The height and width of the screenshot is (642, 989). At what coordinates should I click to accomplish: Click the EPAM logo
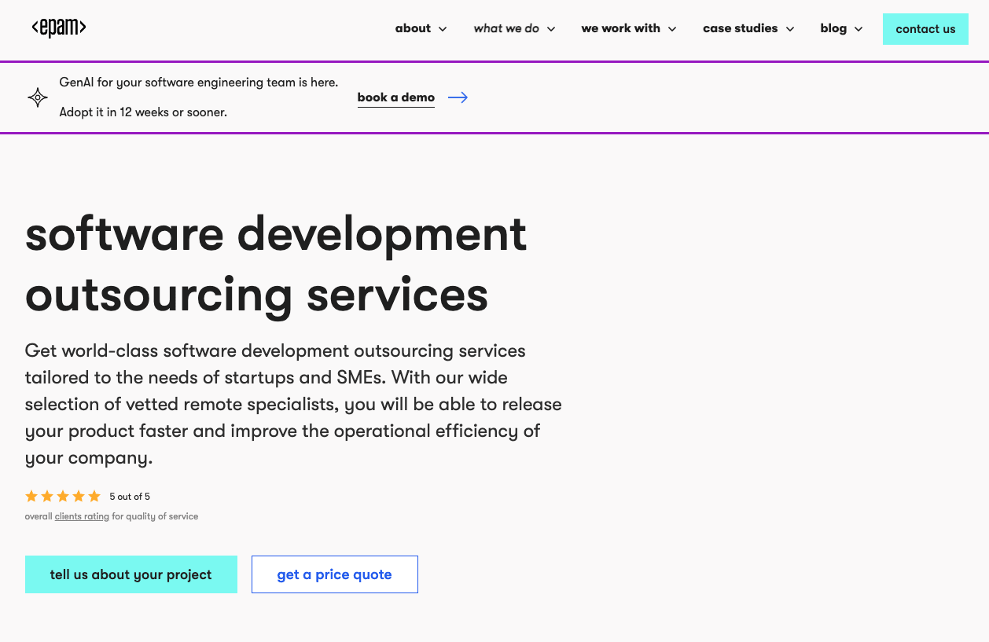pos(58,28)
